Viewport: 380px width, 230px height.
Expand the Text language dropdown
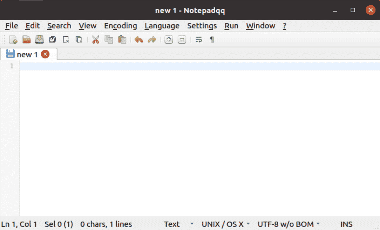179,224
